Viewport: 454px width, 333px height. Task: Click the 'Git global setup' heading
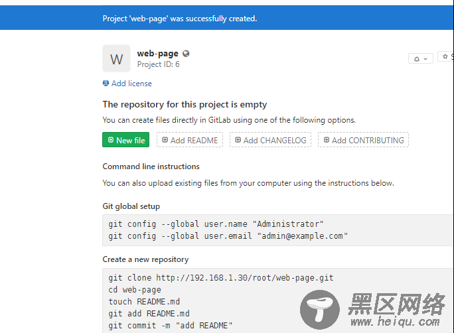(131, 206)
